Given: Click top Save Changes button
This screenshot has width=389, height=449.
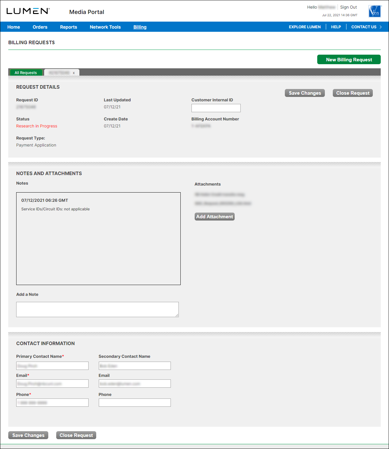Looking at the screenshot, I should pos(305,93).
